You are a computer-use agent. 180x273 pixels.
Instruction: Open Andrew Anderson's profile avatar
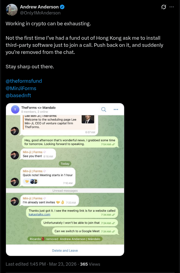(12, 10)
